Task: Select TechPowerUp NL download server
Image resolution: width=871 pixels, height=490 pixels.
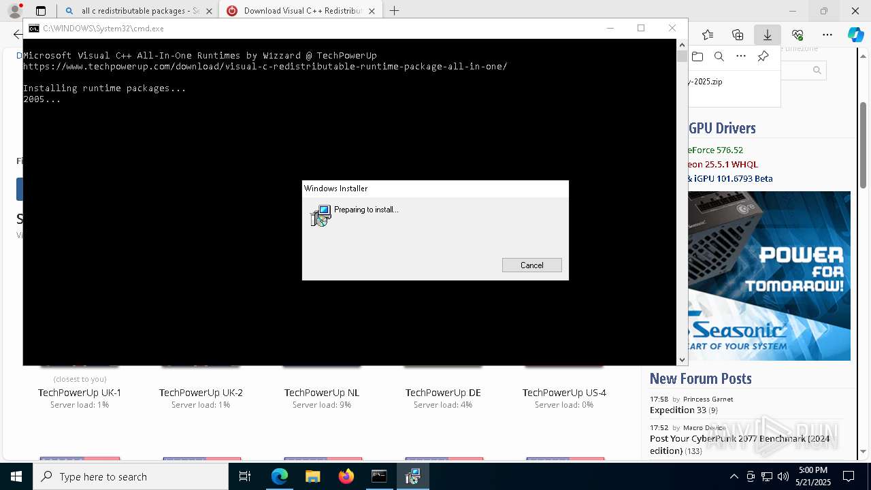Action: (322, 393)
